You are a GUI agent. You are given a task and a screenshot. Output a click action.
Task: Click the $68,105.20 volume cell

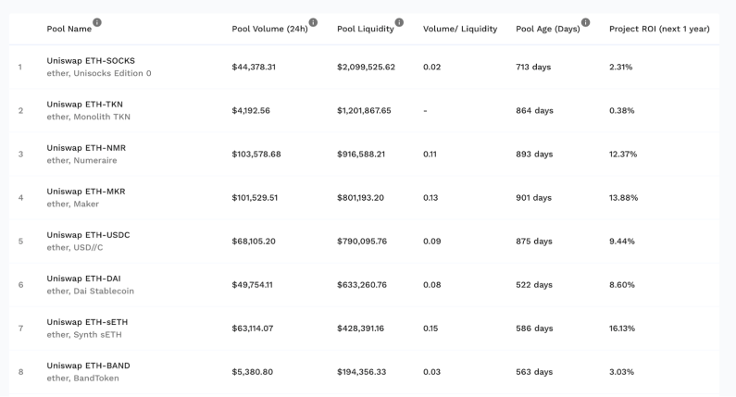(x=254, y=242)
